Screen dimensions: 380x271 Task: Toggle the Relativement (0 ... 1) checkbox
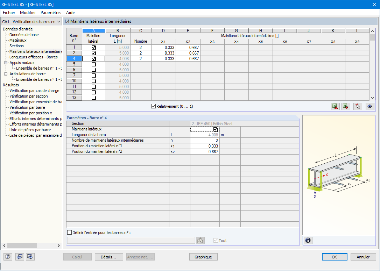[153, 106]
